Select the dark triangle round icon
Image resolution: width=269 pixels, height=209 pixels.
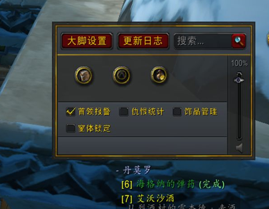tap(121, 75)
